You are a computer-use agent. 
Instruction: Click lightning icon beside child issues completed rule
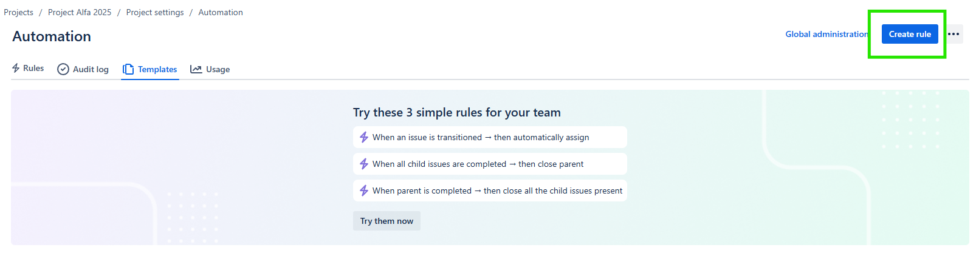364,164
